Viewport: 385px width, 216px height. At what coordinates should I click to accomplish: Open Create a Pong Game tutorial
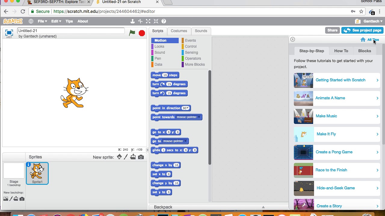[x=337, y=152]
